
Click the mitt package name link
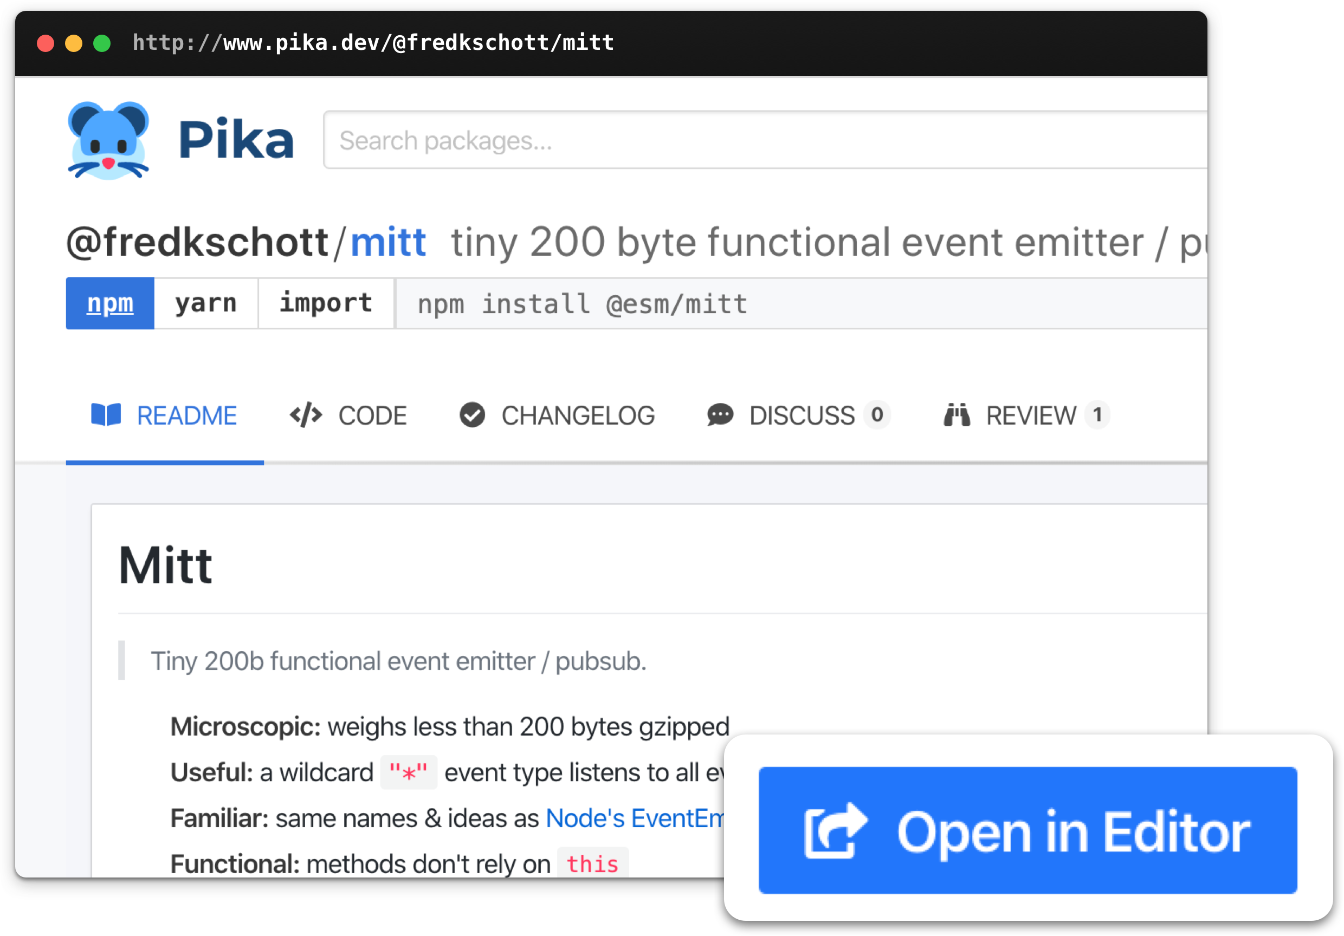[x=388, y=242]
